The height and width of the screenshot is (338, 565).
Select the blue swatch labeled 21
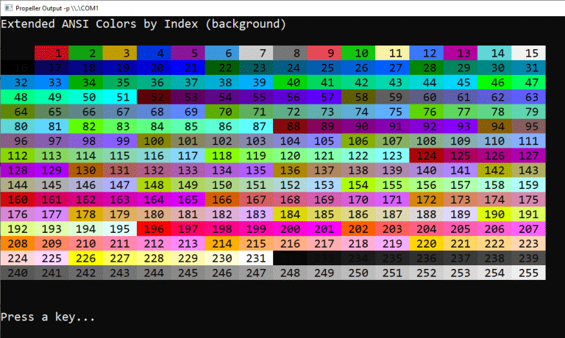pos(188,68)
